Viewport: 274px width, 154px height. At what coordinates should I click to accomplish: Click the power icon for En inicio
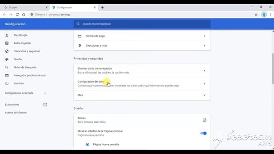pos(7,83)
